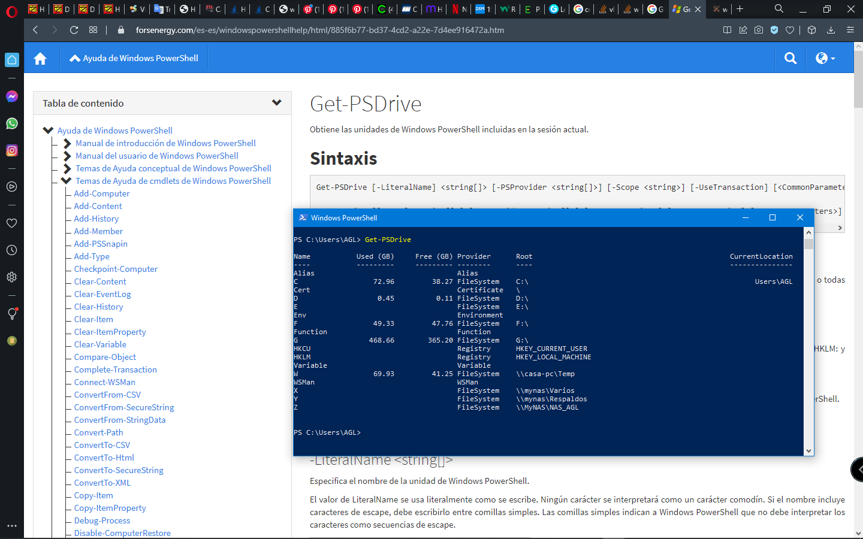Click the lightbulb icon in the sidebar

[x=12, y=313]
